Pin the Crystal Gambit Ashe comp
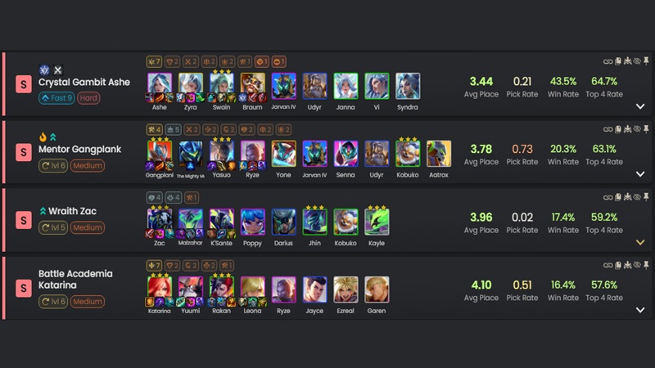 click(646, 61)
